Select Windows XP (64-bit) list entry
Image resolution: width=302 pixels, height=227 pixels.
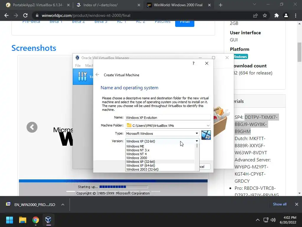click(160, 166)
